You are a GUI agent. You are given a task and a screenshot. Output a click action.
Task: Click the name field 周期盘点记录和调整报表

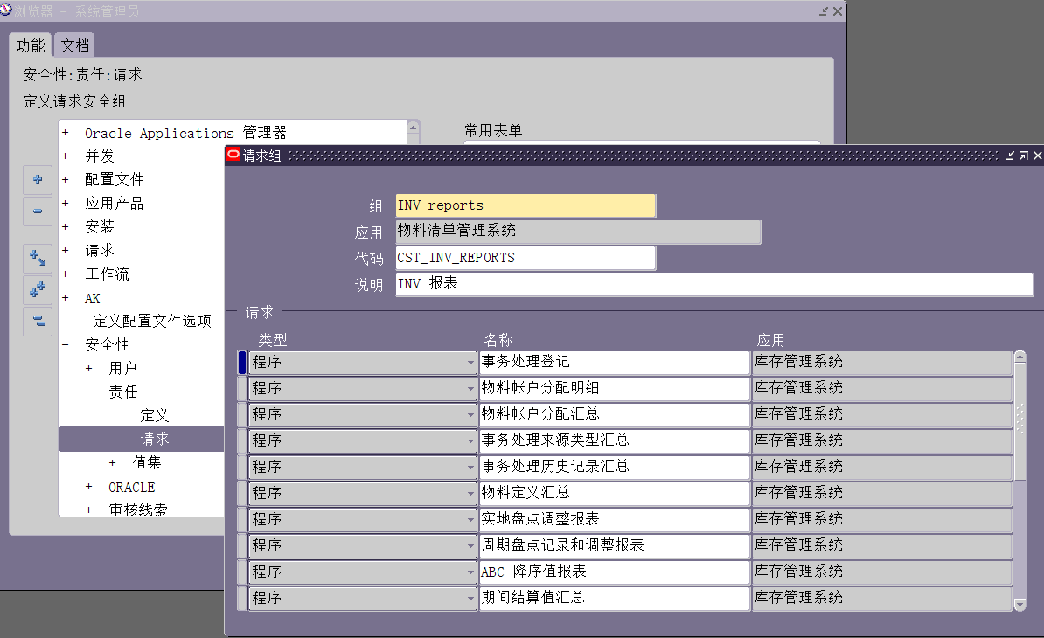point(615,546)
